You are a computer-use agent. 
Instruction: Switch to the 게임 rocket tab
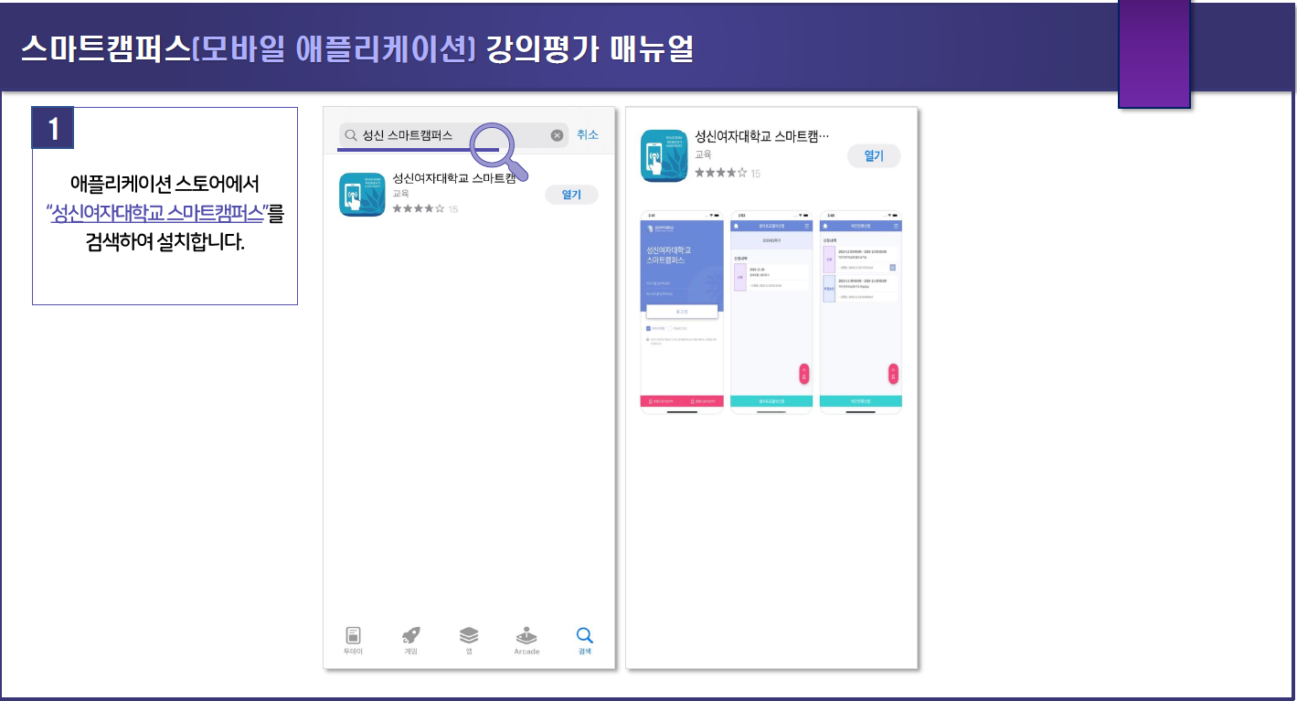pyautogui.click(x=411, y=636)
